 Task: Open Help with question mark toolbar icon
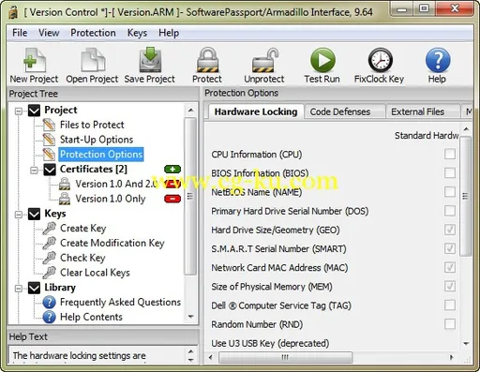438,60
